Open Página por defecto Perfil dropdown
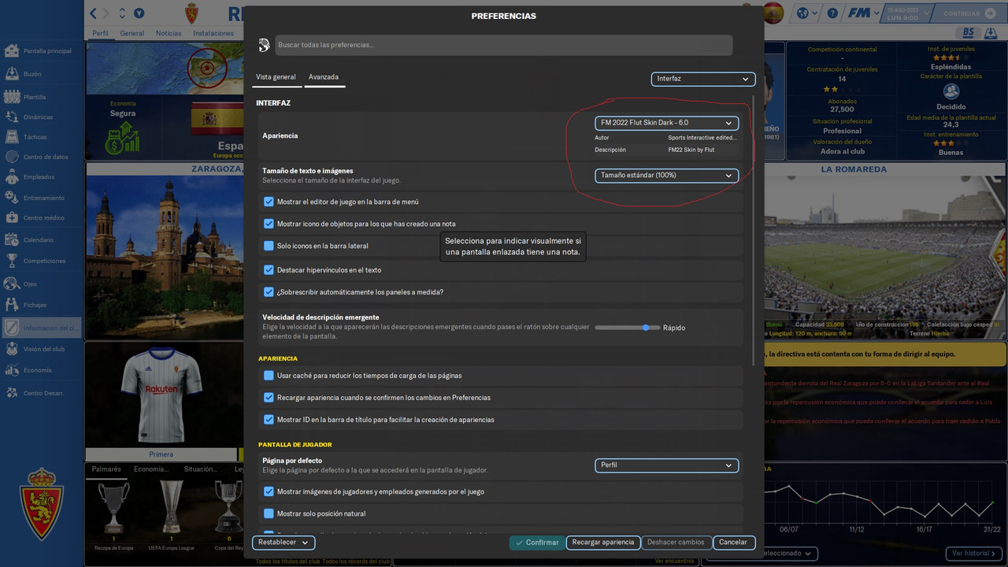The height and width of the screenshot is (567, 1008). pyautogui.click(x=666, y=465)
